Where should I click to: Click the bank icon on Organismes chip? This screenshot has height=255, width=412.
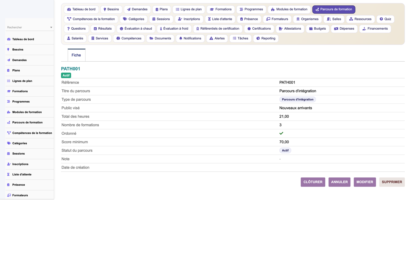[298, 19]
